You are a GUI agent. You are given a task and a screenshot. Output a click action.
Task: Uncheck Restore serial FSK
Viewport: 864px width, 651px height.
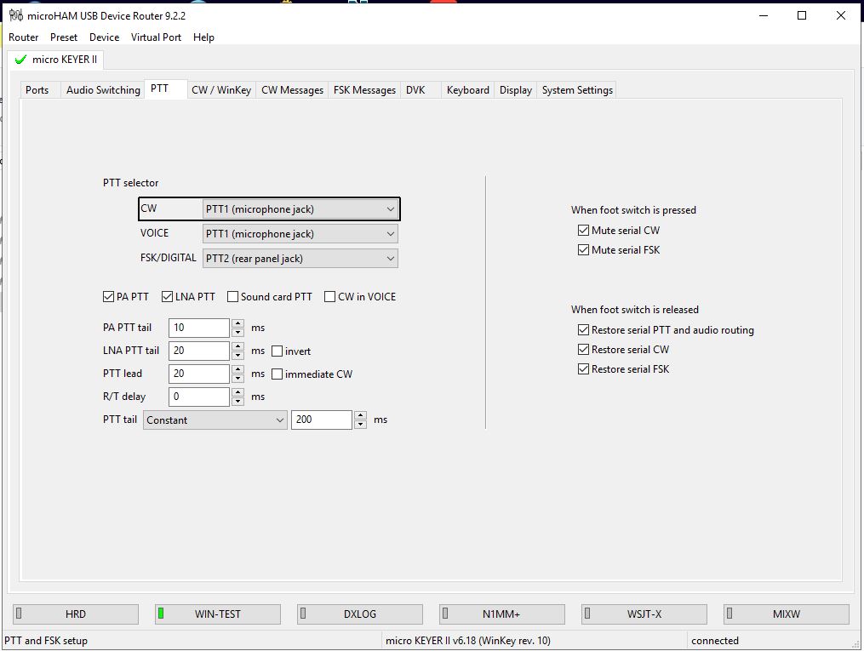(584, 369)
